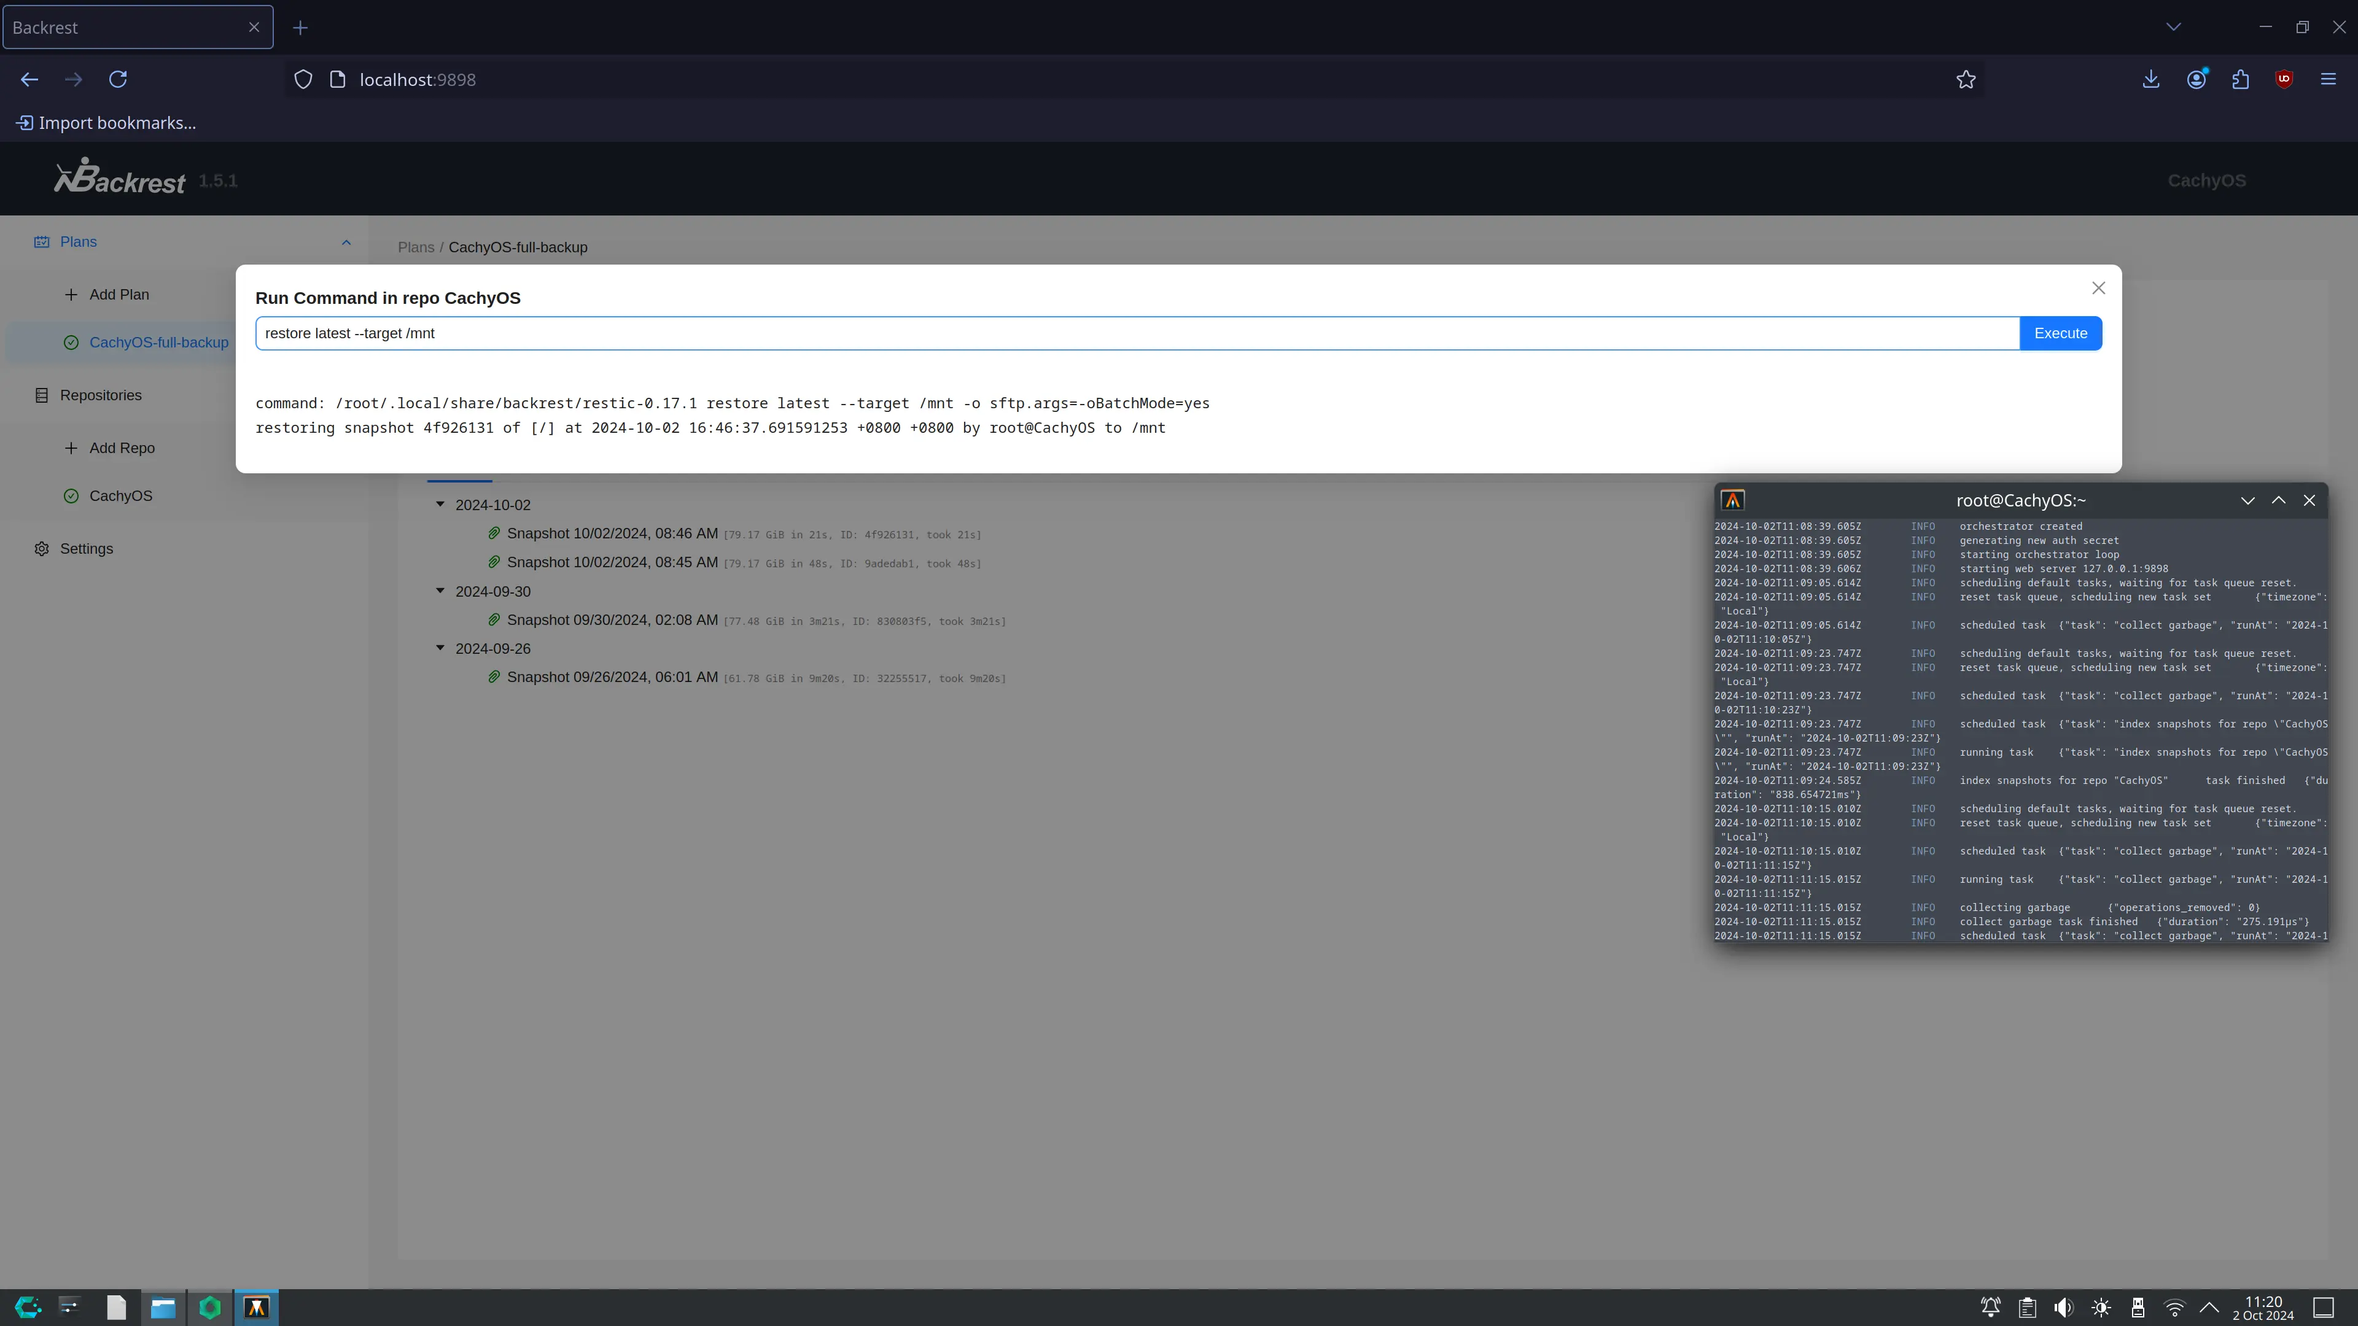This screenshot has height=1326, width=2358.
Task: Open the Firefox downloads icon
Action: click(2151, 80)
